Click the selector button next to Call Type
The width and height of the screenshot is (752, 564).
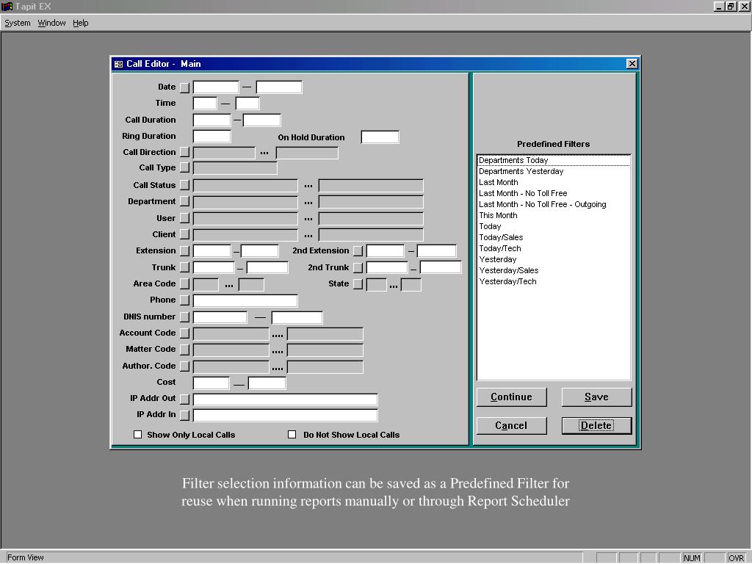pyautogui.click(x=184, y=168)
